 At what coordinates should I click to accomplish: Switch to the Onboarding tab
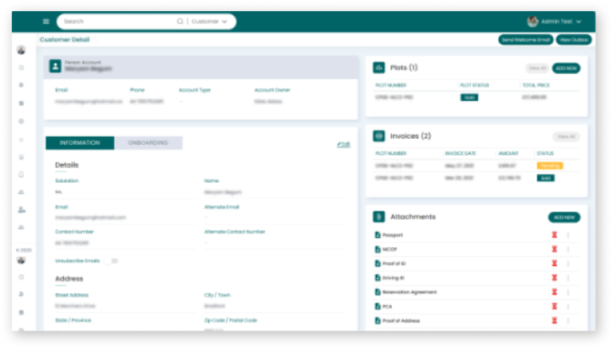coord(148,143)
